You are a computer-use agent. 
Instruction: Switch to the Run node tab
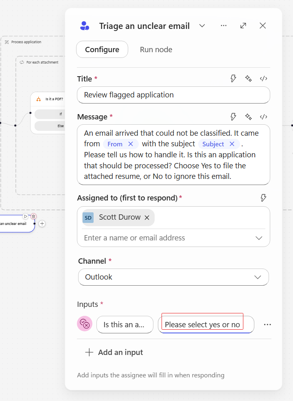point(156,49)
